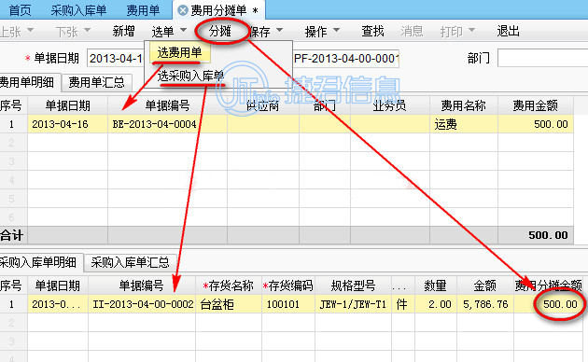Viewport: 588px width, 362px height.
Task: Choose 选采购入库单 from the dropdown menu
Action: tap(190, 77)
